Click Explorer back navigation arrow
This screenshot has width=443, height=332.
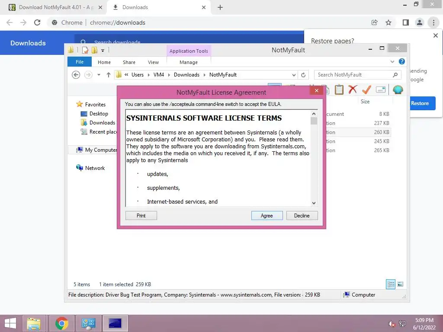76,75
